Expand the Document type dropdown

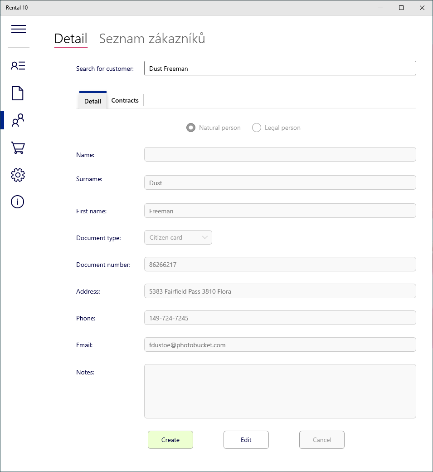[x=178, y=237]
